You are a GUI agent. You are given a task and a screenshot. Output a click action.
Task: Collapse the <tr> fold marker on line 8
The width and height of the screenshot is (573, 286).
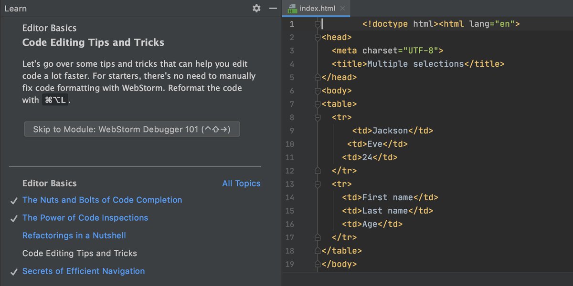click(317, 117)
